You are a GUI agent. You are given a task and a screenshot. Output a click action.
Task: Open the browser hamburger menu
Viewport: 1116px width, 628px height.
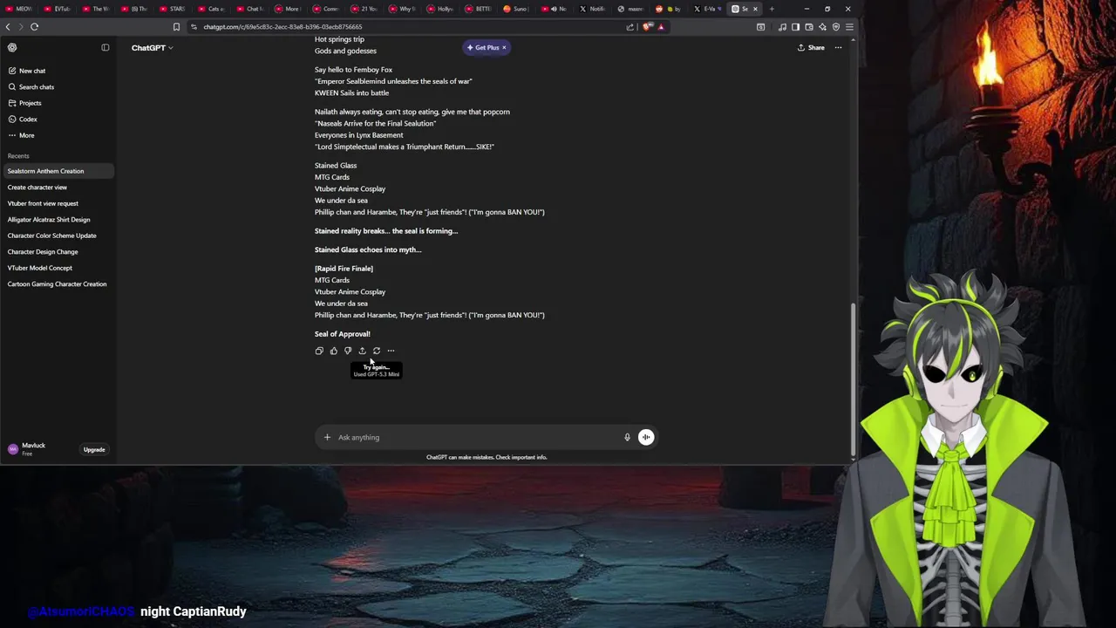click(x=849, y=26)
